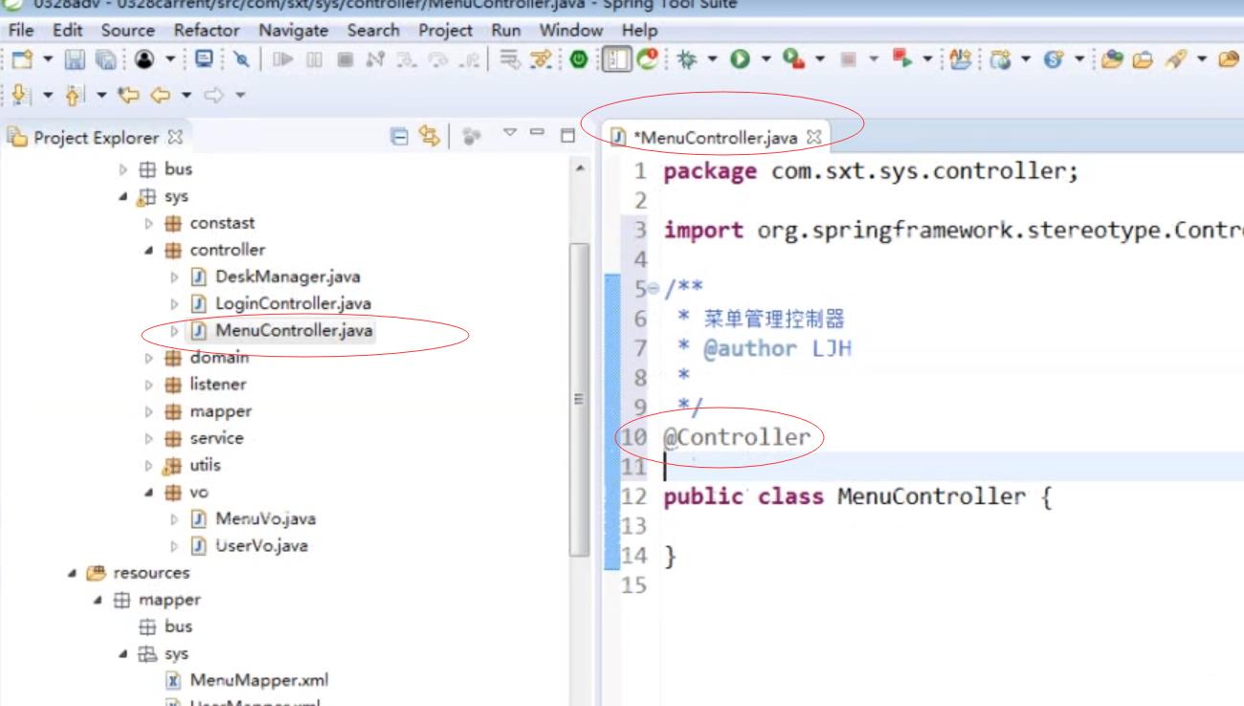
Task: Open the File menu
Action: (x=21, y=30)
